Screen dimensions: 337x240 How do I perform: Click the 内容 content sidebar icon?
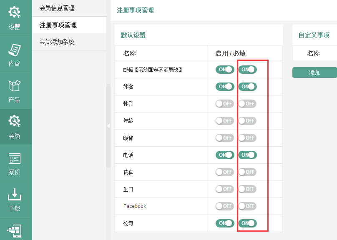tap(15, 54)
